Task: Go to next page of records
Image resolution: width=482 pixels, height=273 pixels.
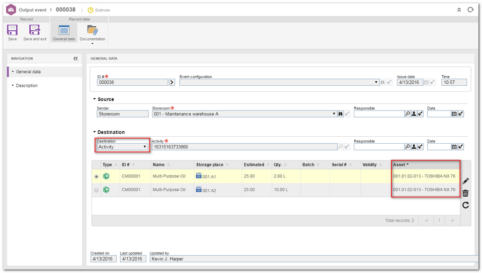Action: click(x=453, y=220)
